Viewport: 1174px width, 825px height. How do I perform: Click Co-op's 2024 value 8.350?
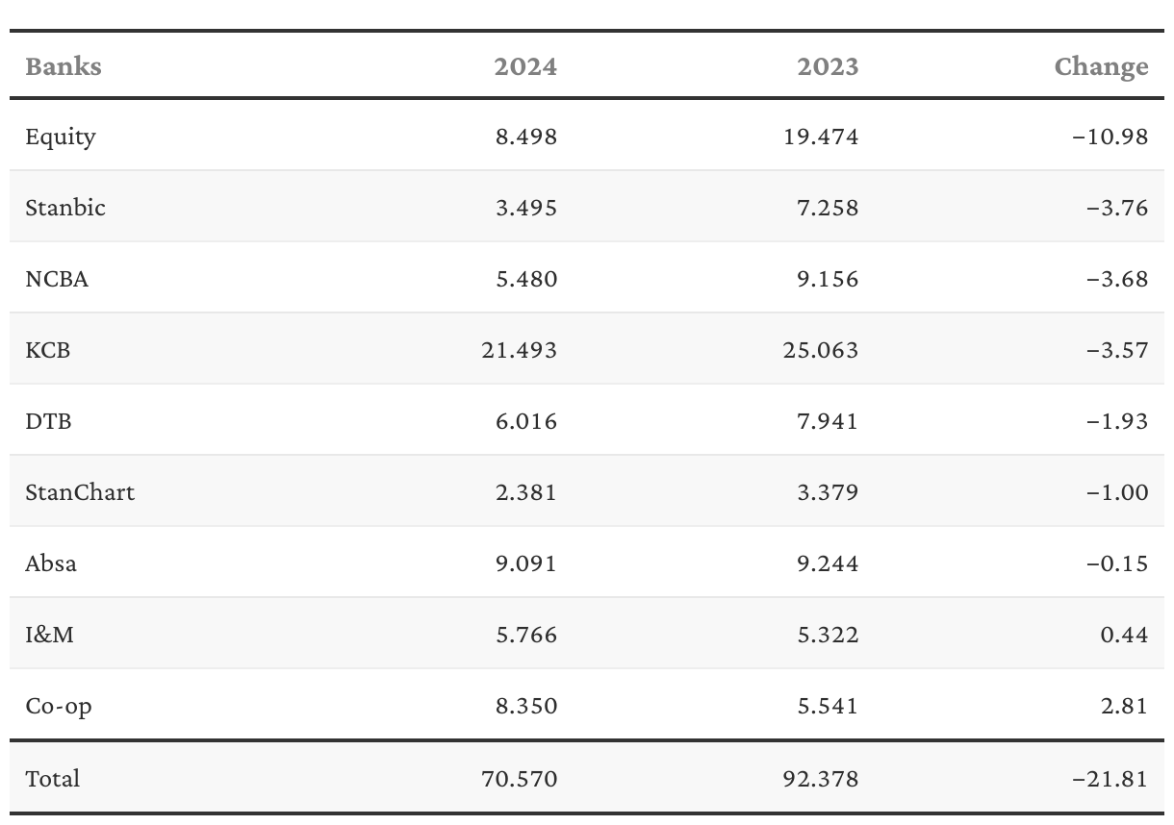[525, 706]
